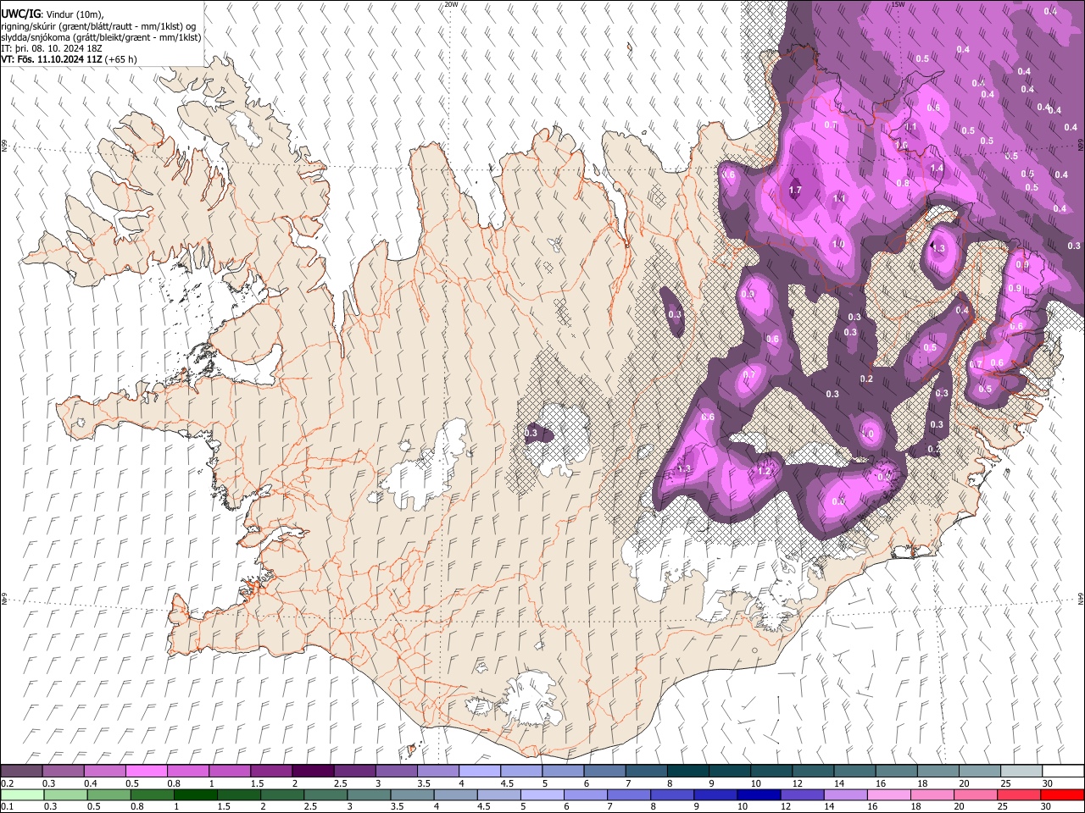1085x813 pixels.
Task: Click the '15W' longitude label
Action: [x=898, y=4]
